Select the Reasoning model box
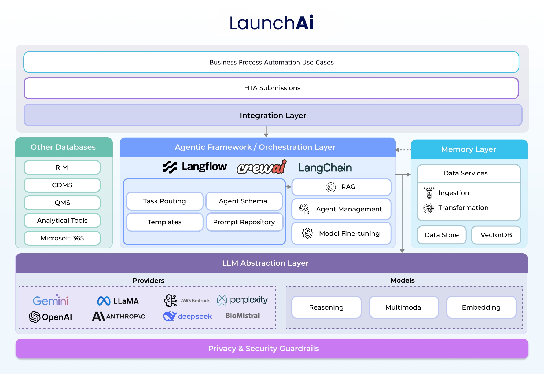The image size is (544, 374). click(x=326, y=307)
